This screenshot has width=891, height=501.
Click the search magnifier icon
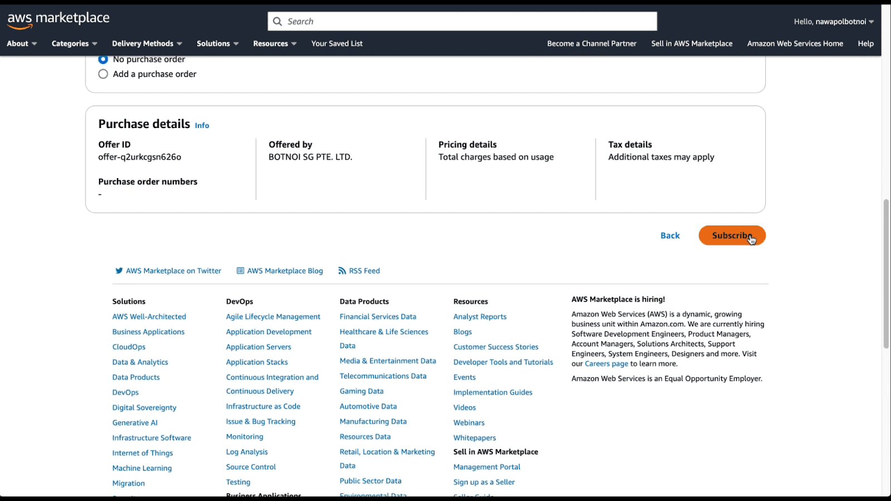[x=277, y=22]
